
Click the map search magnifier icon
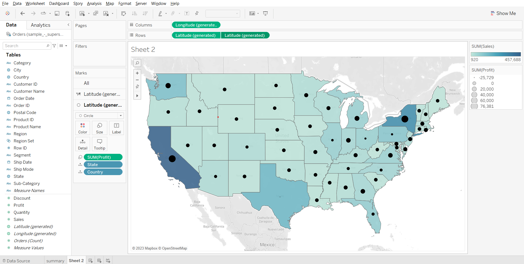137,63
